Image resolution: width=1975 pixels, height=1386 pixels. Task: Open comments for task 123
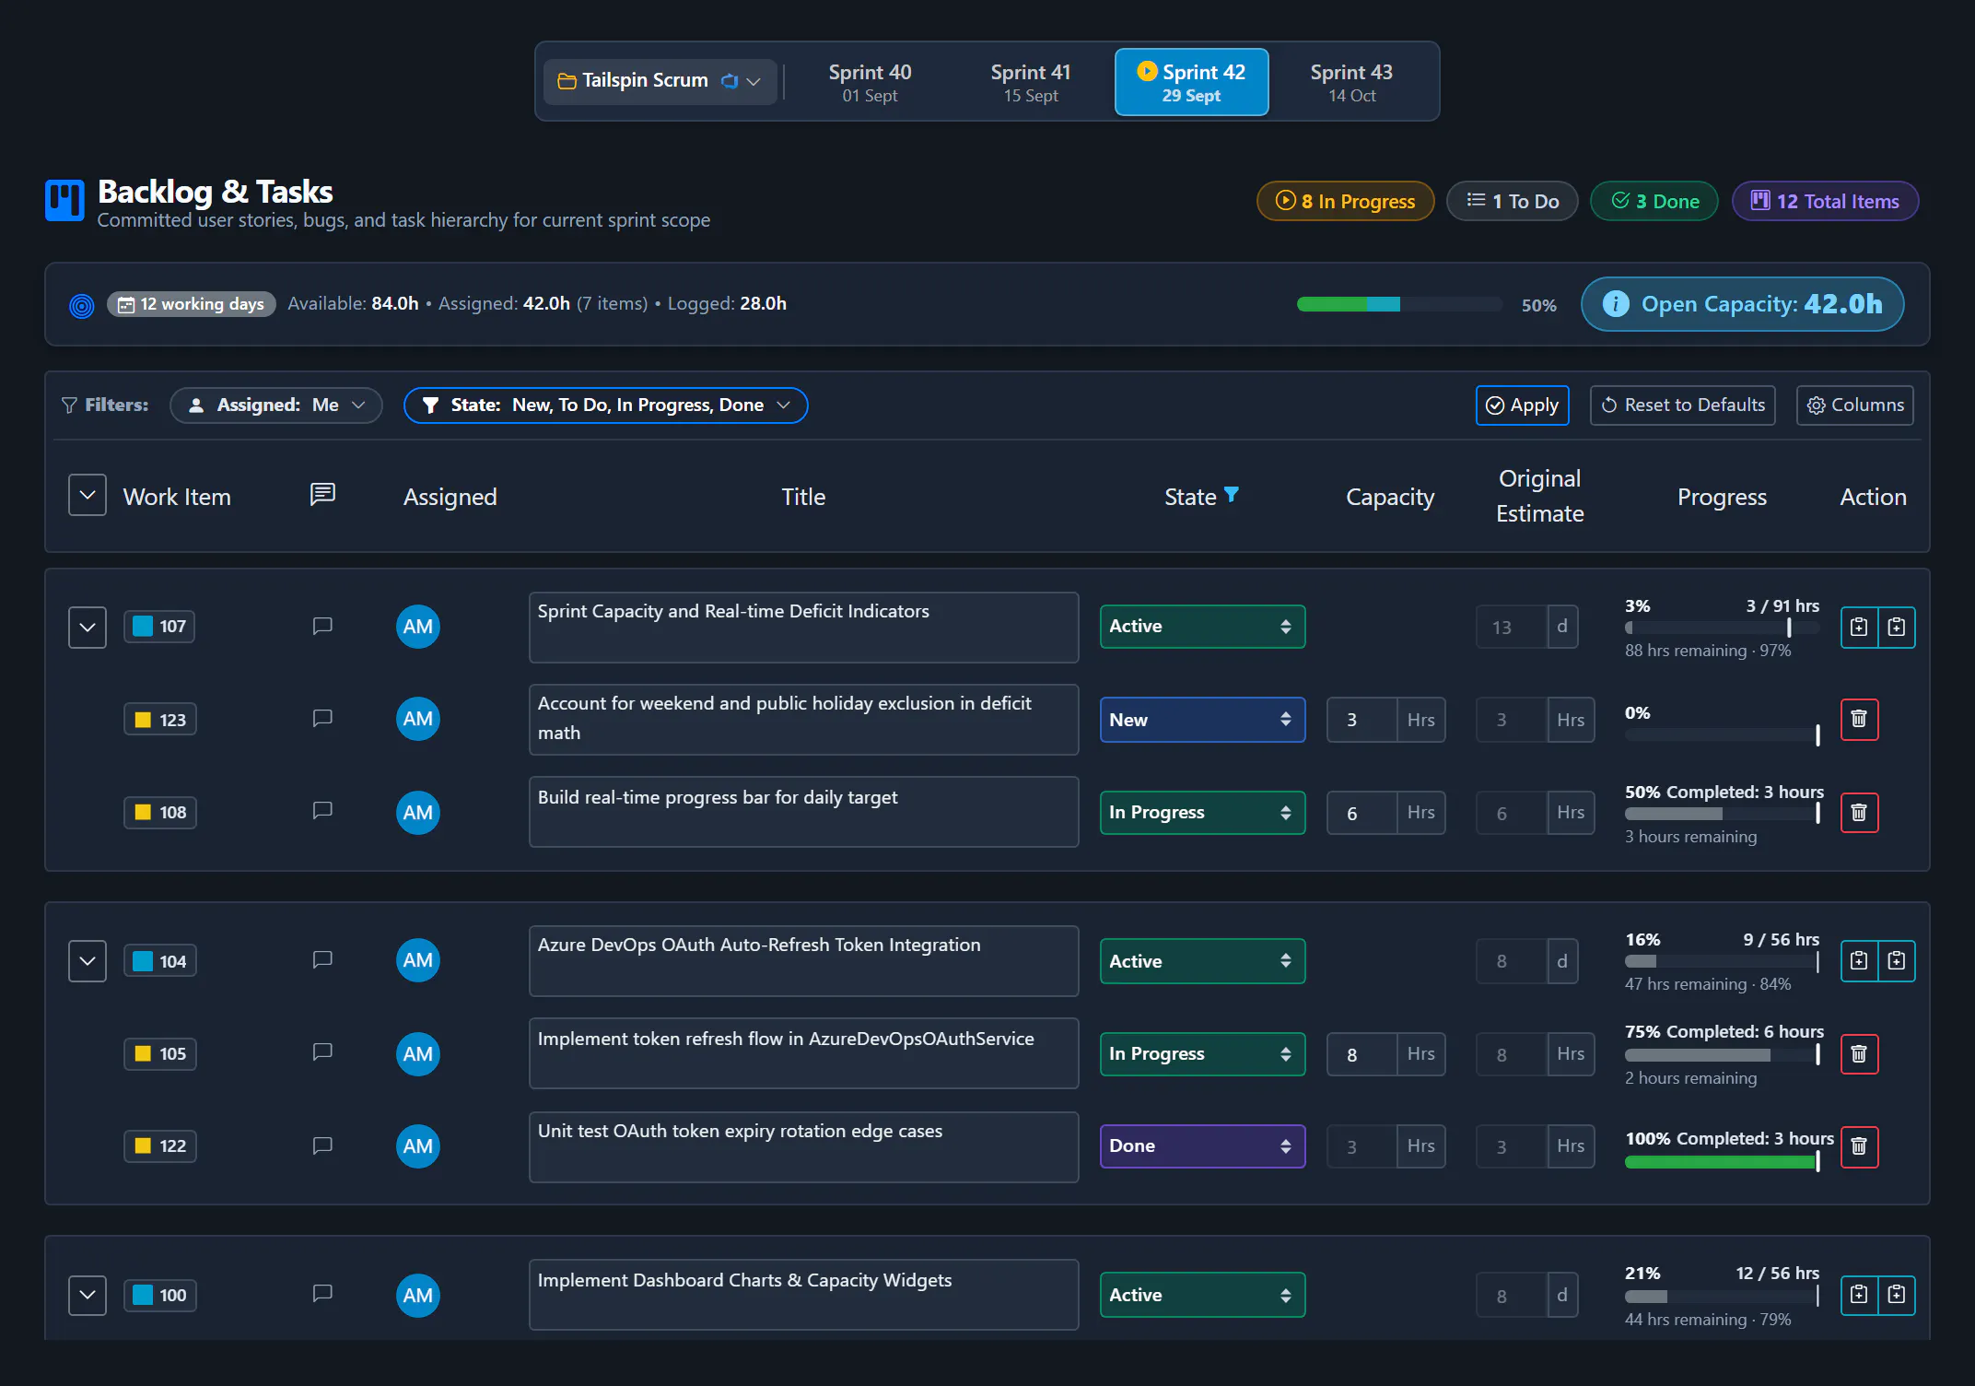(x=322, y=719)
